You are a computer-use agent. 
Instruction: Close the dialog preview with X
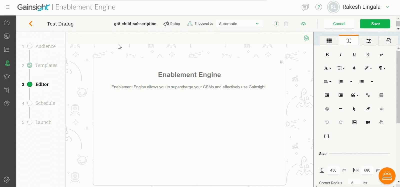[281, 62]
